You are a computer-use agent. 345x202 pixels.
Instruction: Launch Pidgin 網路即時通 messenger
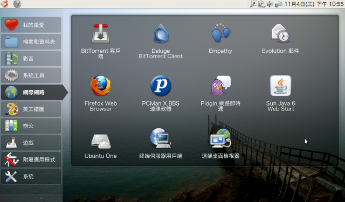pyautogui.click(x=220, y=93)
